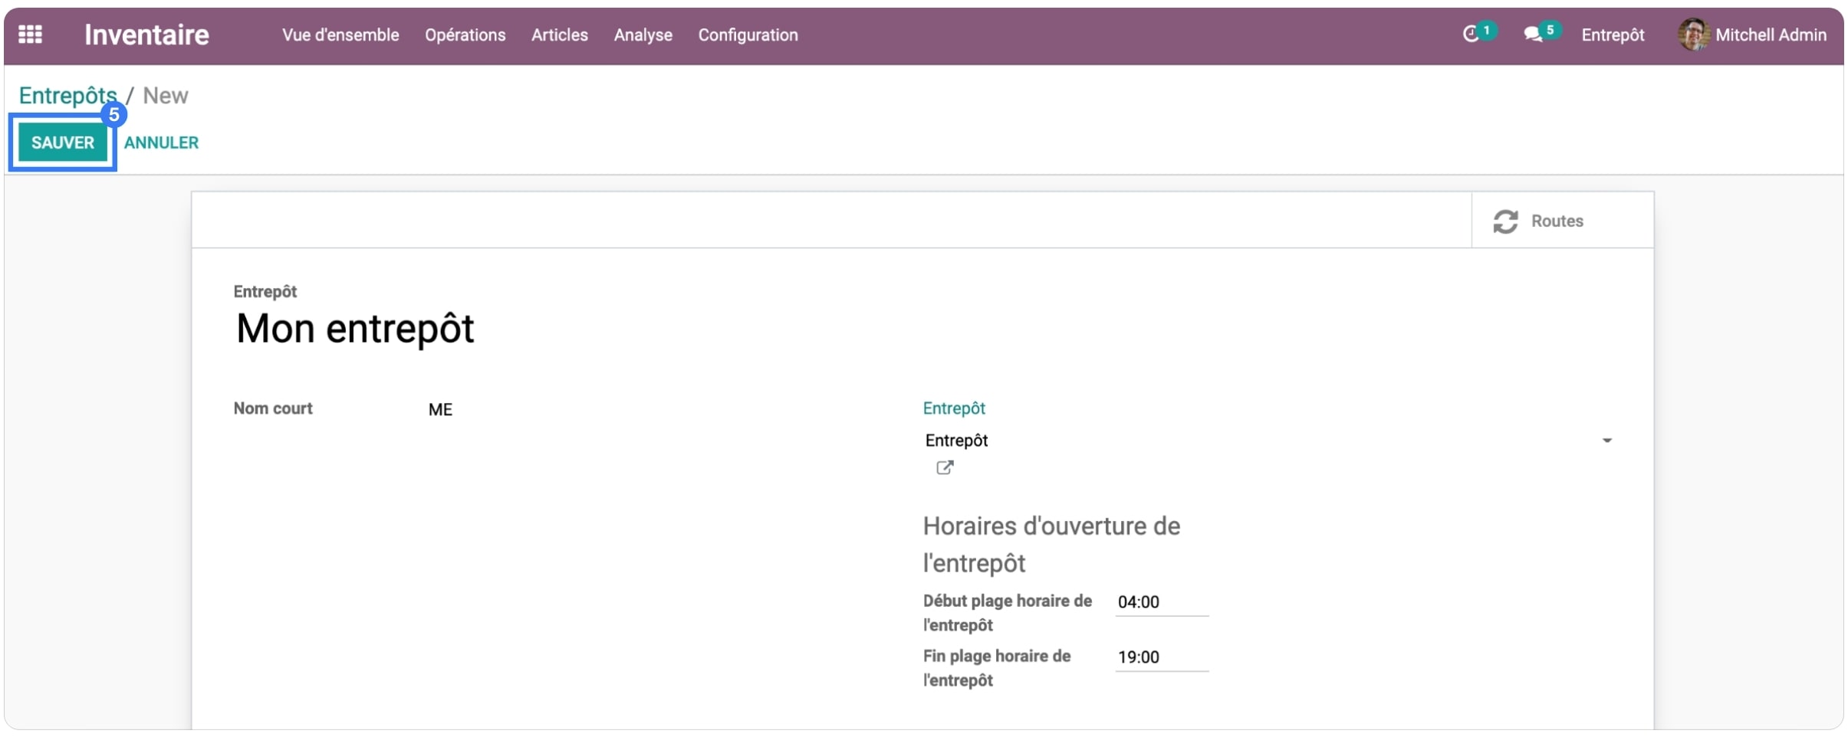Viewport: 1848px width, 737px height.
Task: Click the Début plage horaire de l'entrepôt label
Action: coord(1007,613)
